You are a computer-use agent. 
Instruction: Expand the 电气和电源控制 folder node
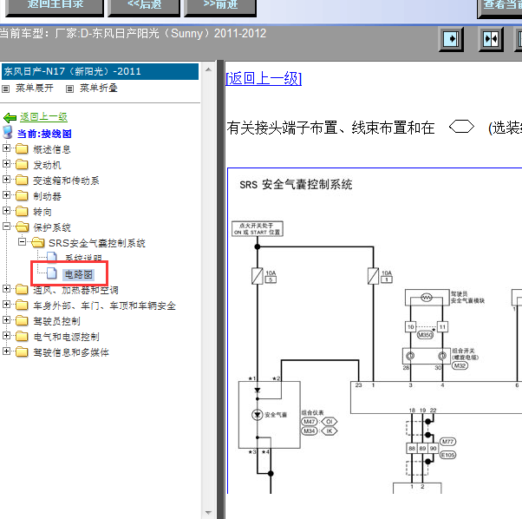pyautogui.click(x=6, y=336)
